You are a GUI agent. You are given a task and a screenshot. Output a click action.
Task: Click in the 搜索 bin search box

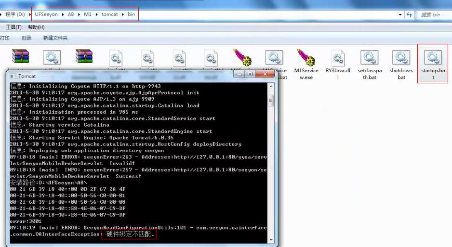[x=434, y=14]
